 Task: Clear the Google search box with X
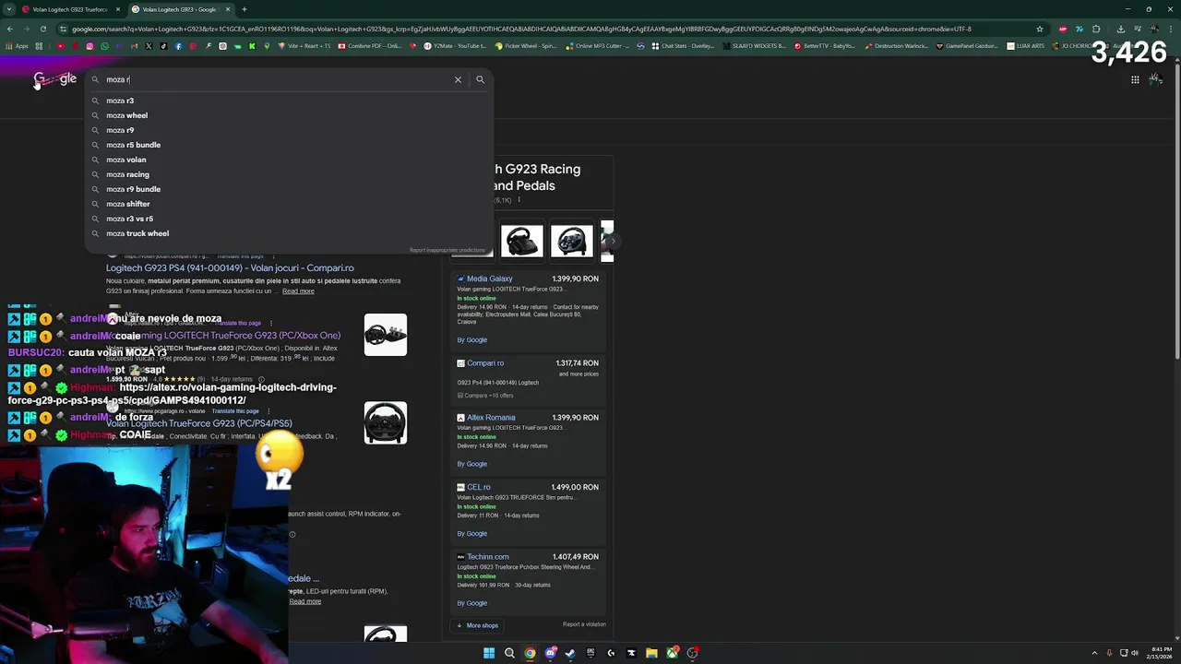[x=458, y=79]
